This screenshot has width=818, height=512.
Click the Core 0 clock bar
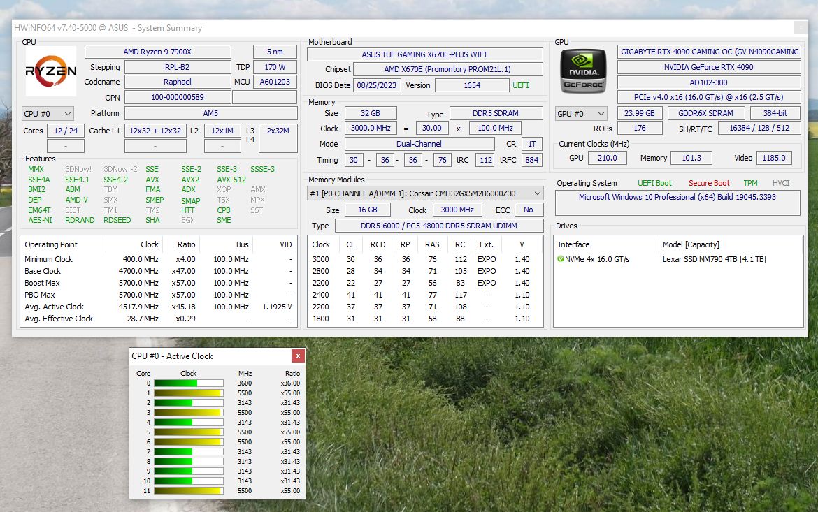point(188,383)
